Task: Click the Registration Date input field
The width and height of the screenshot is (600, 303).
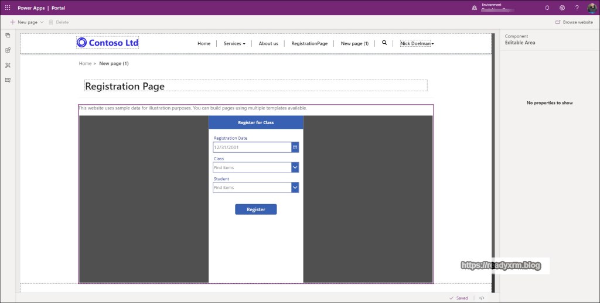Action: click(252, 147)
